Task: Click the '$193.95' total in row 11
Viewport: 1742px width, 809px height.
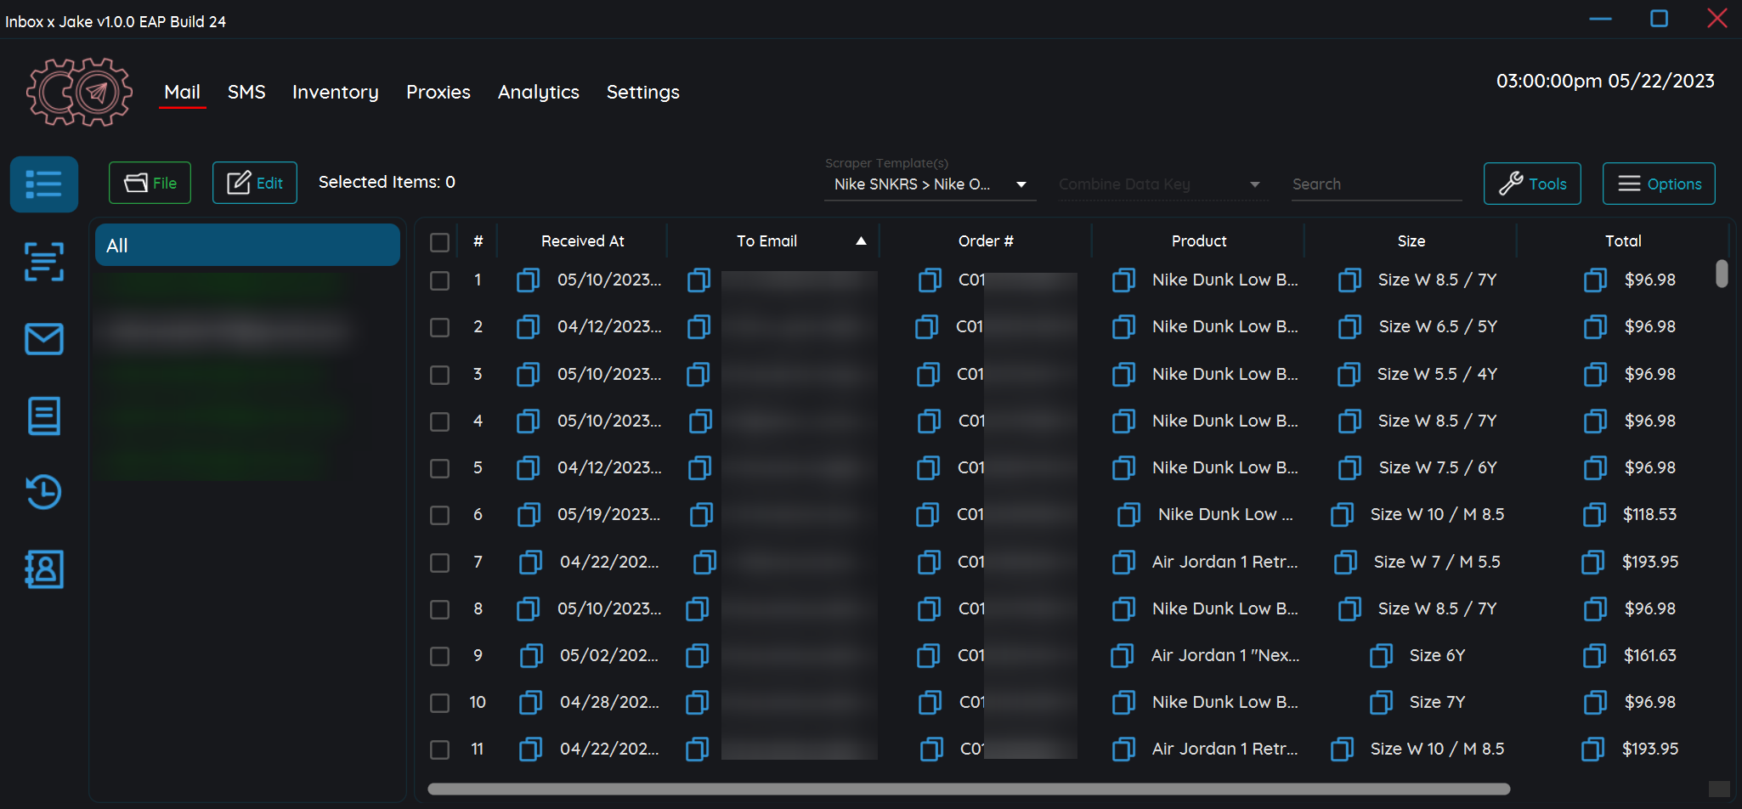Action: (1650, 749)
